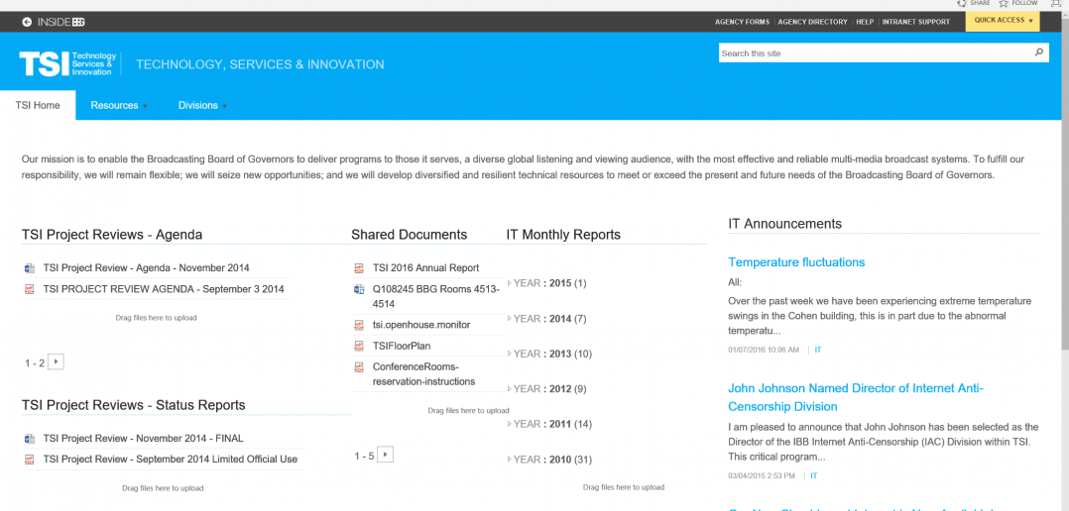Expand YEAR 2013 group

coord(510,354)
